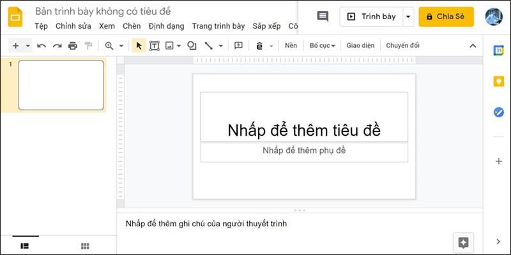Image resolution: width=511 pixels, height=255 pixels.
Task: Click the zoom magnifier icon
Action: coord(109,46)
